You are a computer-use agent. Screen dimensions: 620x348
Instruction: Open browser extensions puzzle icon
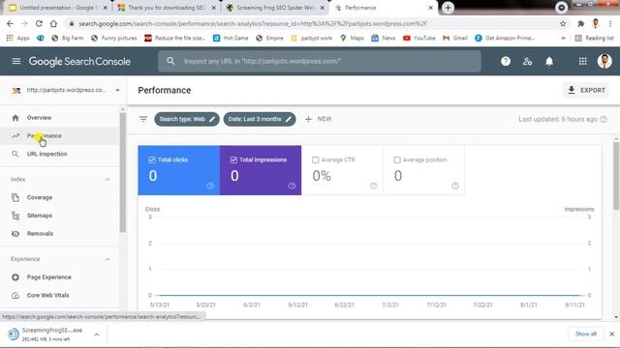click(x=581, y=23)
